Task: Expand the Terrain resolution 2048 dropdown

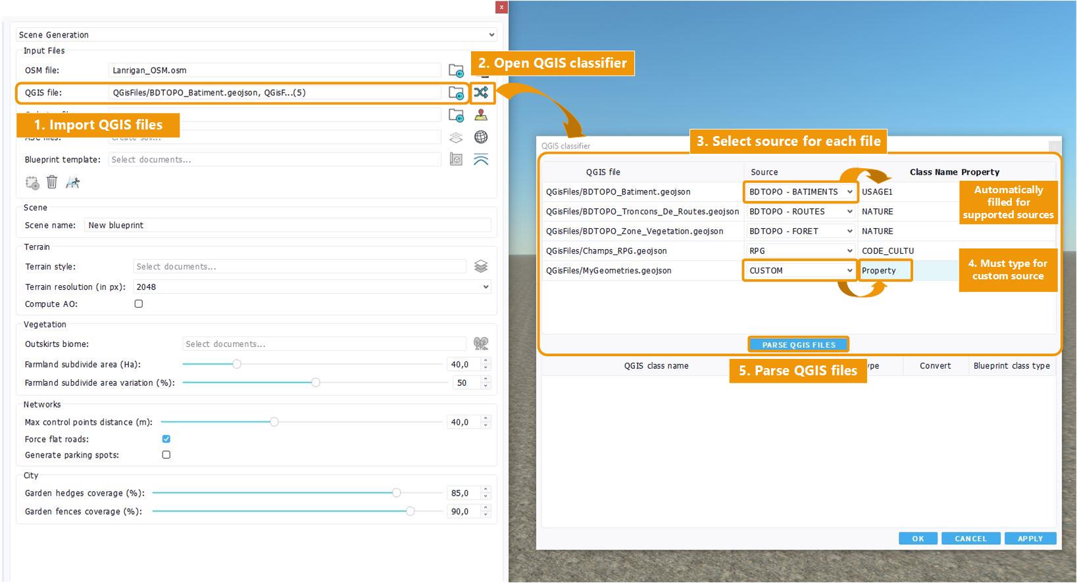Action: [x=312, y=287]
